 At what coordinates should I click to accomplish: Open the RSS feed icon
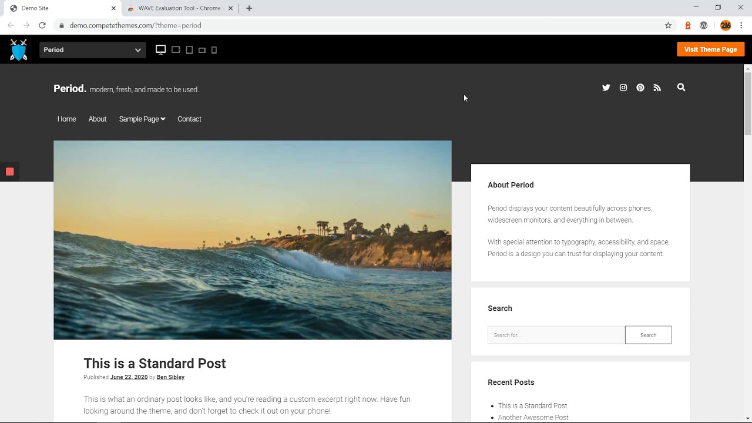[x=657, y=88]
